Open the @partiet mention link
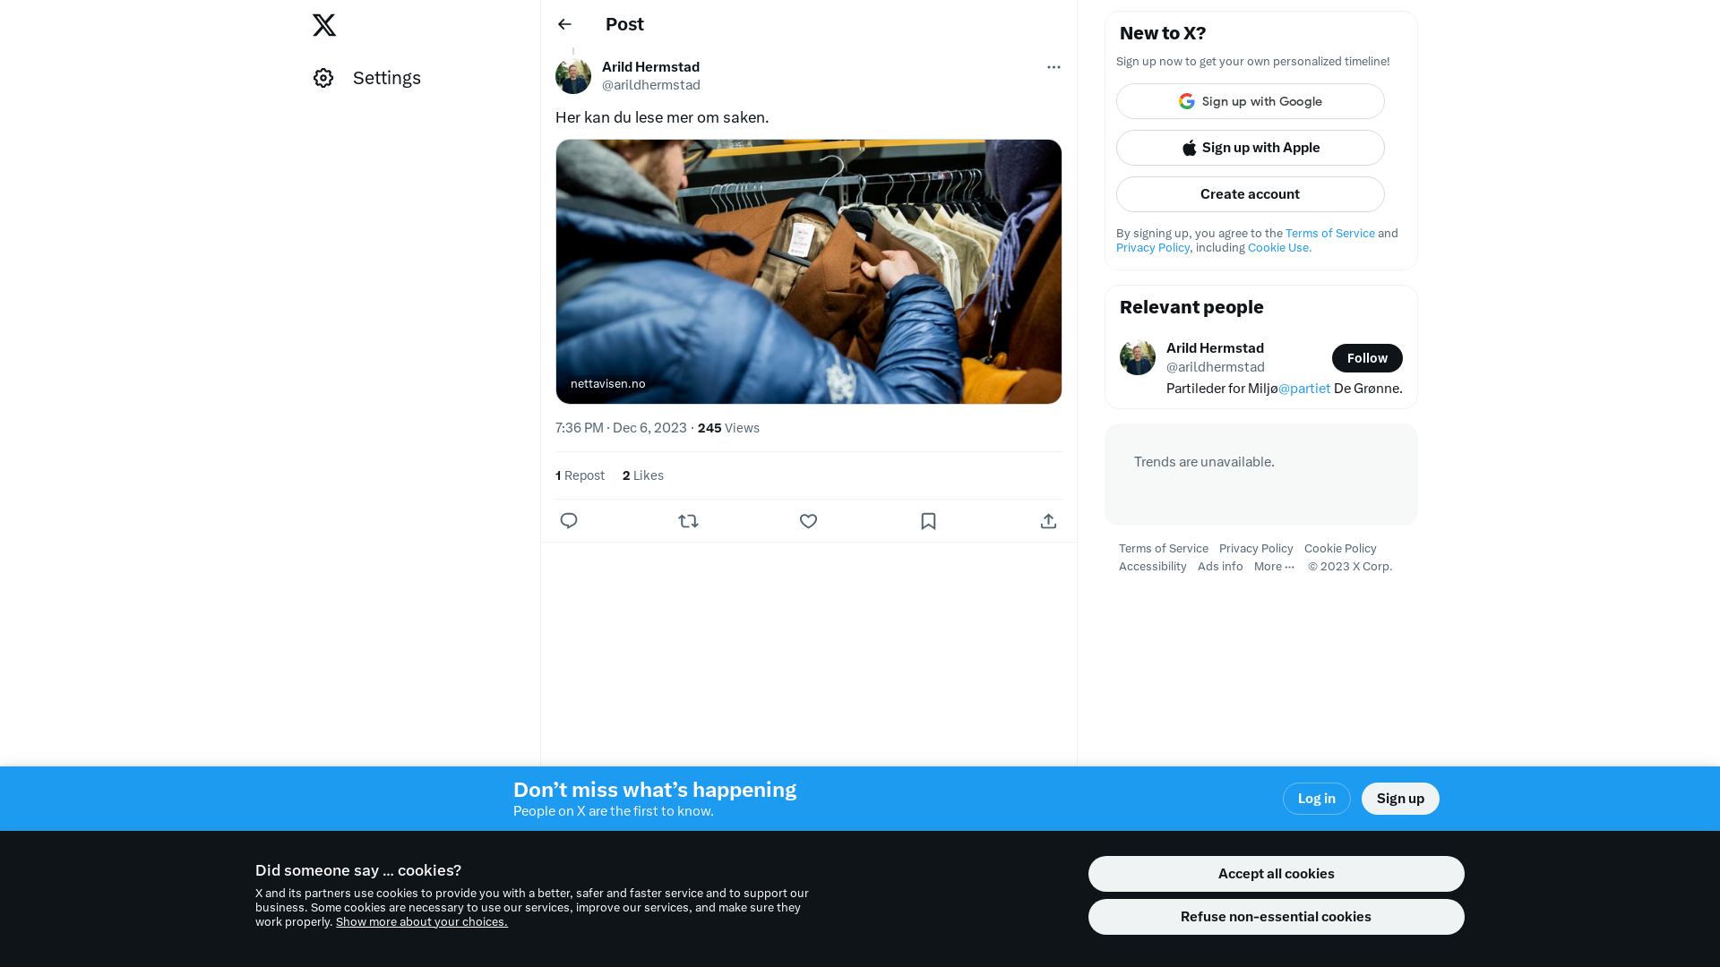The image size is (1720, 967). 1304,389
